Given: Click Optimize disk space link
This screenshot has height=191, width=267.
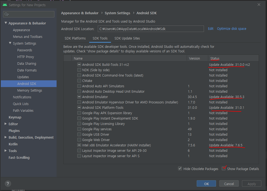Looking at the screenshot, I should pos(232,29).
